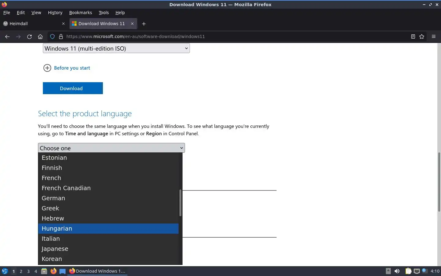Image resolution: width=441 pixels, height=276 pixels.
Task: Choose Japanese from the language list
Action: pos(108,249)
